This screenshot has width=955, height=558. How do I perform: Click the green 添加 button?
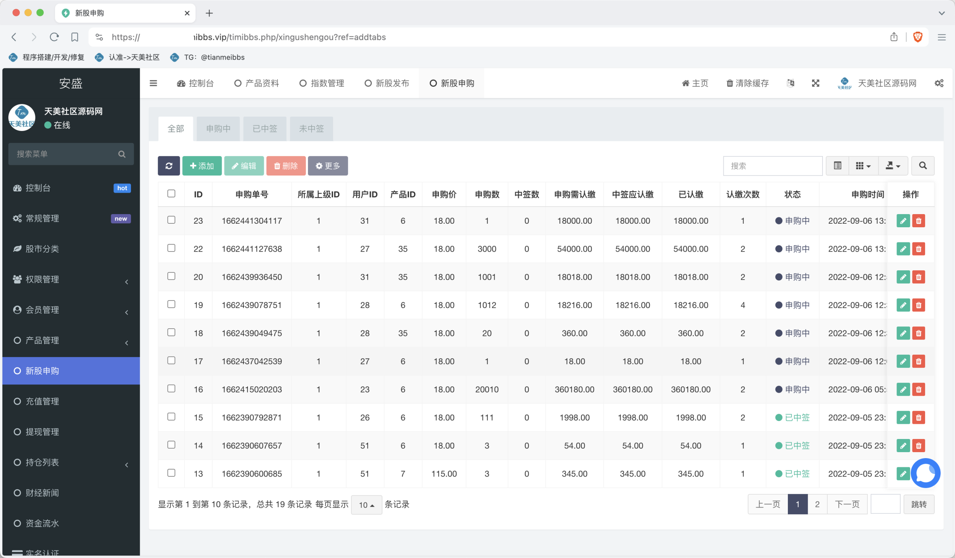pos(202,166)
